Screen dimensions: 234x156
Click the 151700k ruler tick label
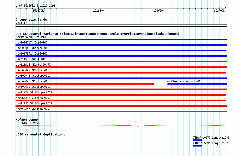click(219, 11)
